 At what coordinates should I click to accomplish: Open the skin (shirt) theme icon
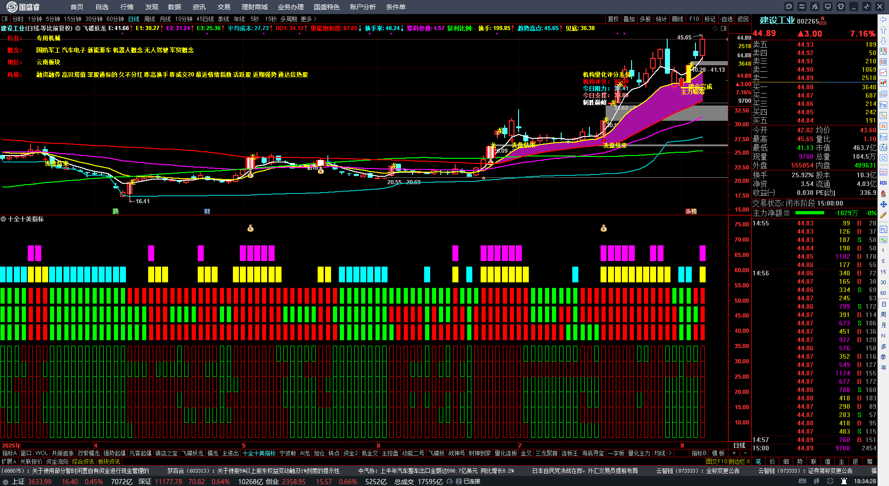[x=841, y=6]
